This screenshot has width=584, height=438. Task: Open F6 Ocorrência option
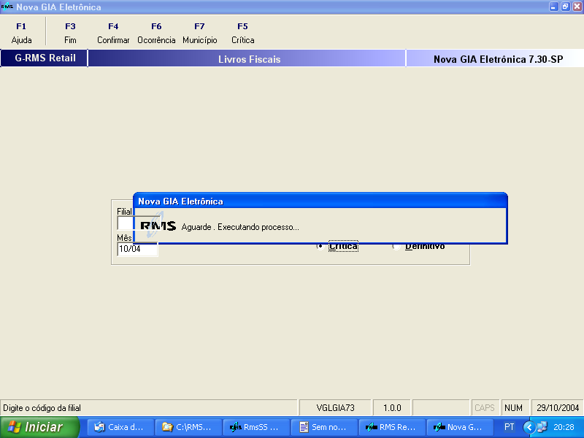click(x=156, y=33)
